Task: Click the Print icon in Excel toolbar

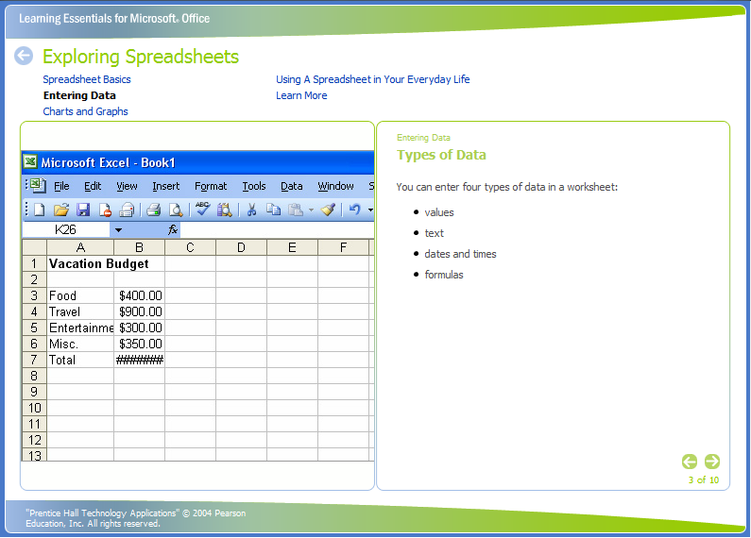Action: coord(153,210)
